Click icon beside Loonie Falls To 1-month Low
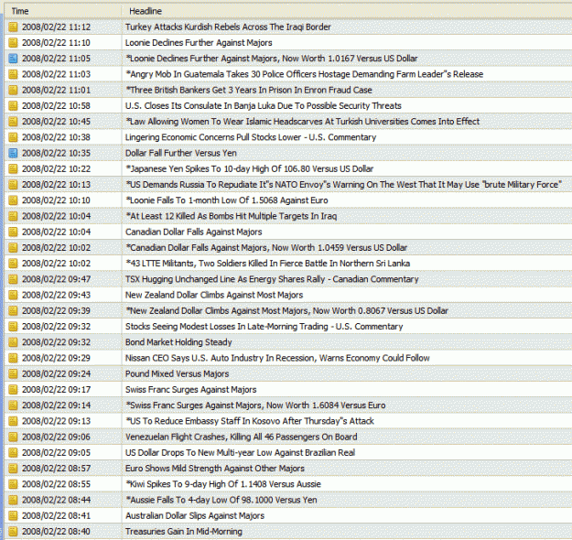This screenshot has width=572, height=540. click(13, 200)
